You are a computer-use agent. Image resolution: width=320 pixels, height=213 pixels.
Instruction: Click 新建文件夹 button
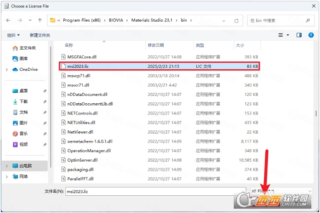pyautogui.click(x=40, y=35)
